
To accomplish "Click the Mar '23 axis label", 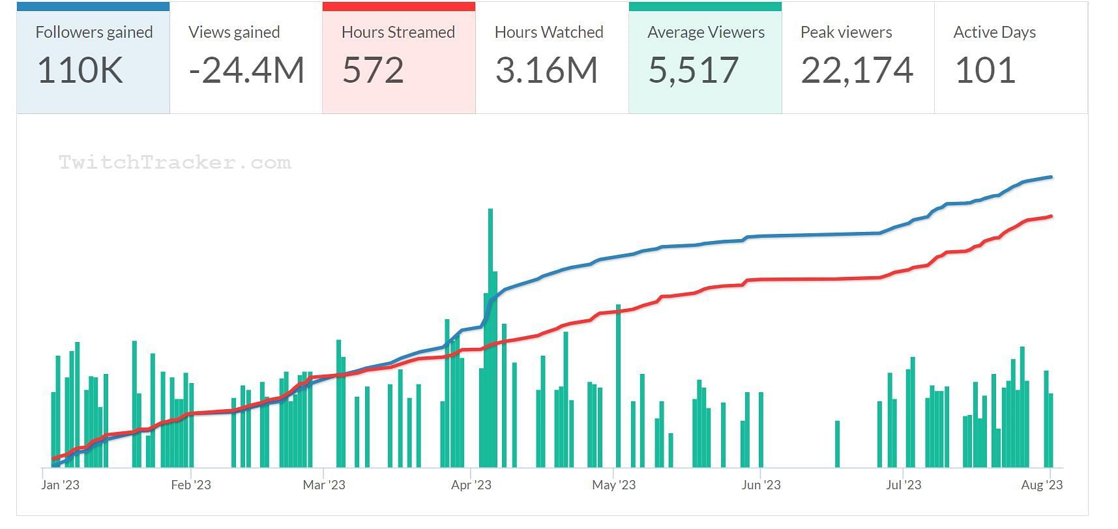I will coord(324,485).
